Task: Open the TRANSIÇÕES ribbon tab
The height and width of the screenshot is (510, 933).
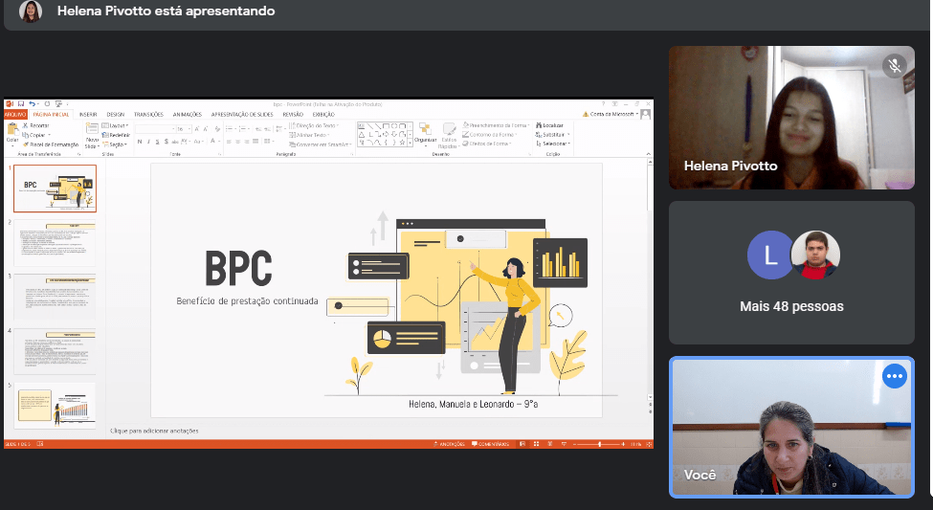Action: click(148, 114)
